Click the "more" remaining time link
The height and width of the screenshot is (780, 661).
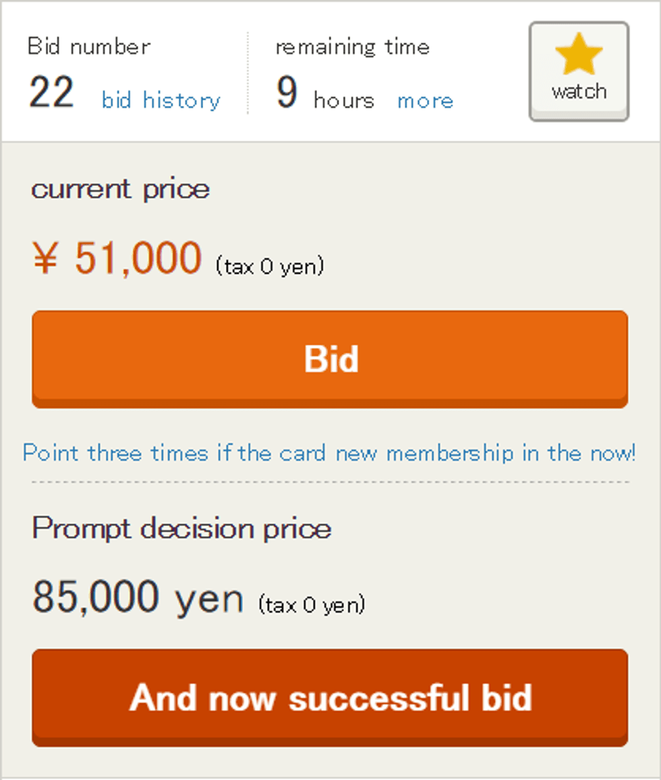(x=425, y=101)
